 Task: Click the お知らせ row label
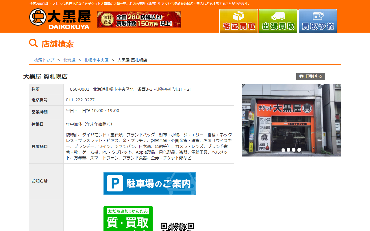(x=40, y=181)
